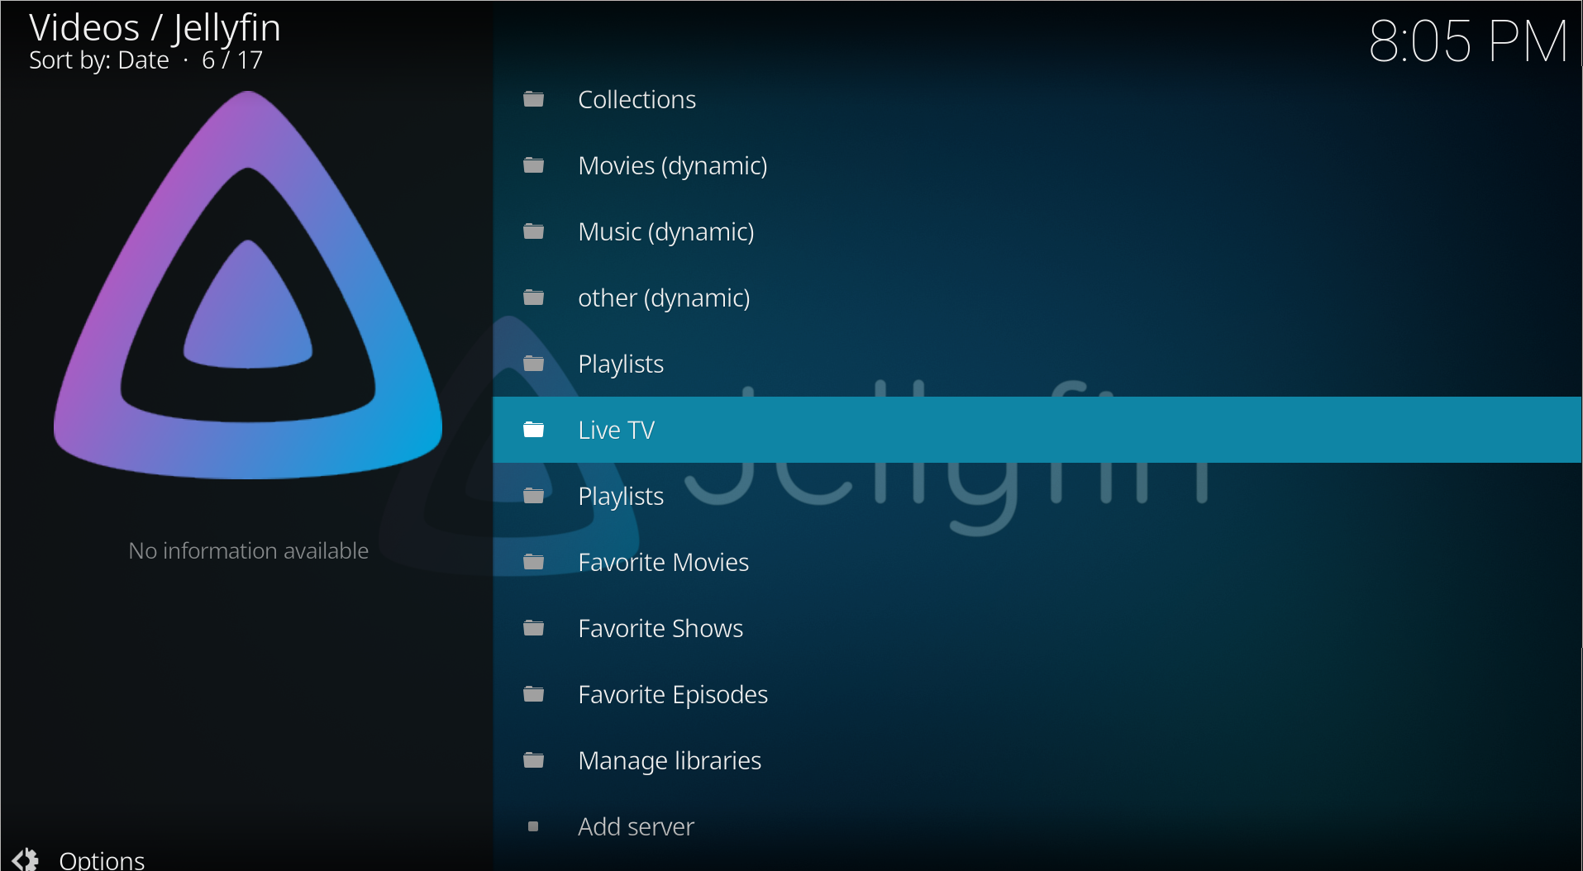The height and width of the screenshot is (871, 1583).
Task: Open the Live TV library
Action: tap(616, 430)
